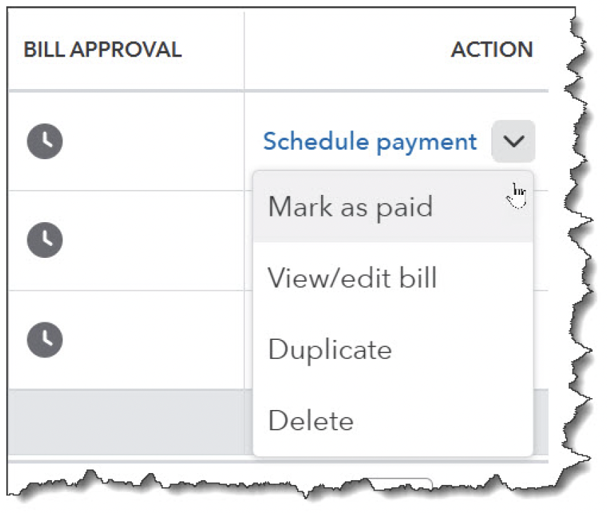Click the blank area left of Schedule payment
Screen dimensions: 607x513
[254, 142]
